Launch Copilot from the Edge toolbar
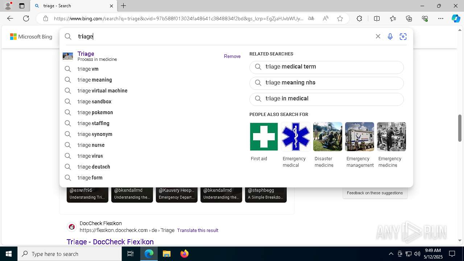This screenshot has height=261, width=464. (456, 18)
